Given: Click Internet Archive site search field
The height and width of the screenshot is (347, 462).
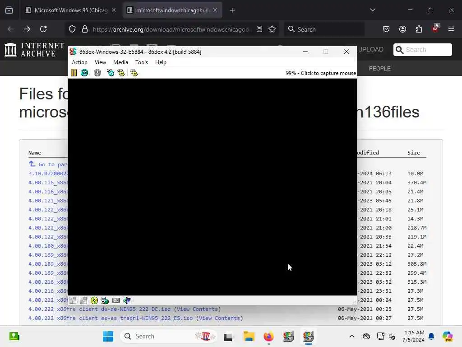Looking at the screenshot, I should tap(422, 50).
